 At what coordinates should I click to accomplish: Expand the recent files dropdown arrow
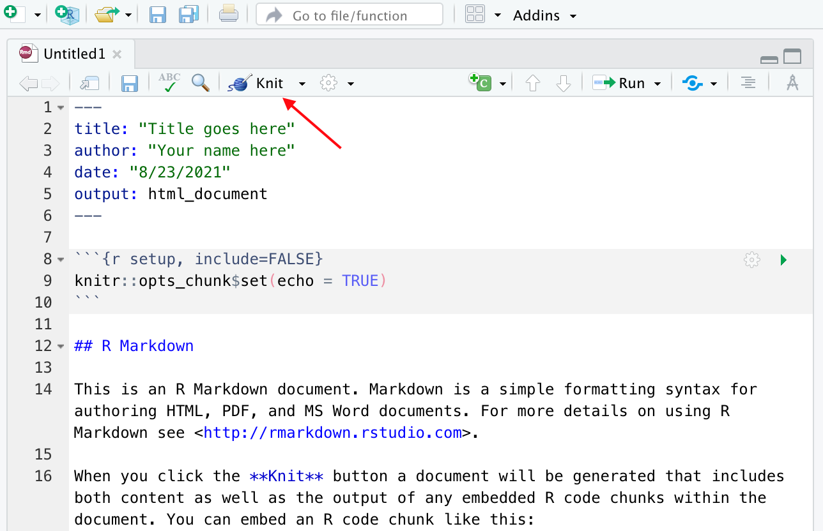tap(128, 15)
